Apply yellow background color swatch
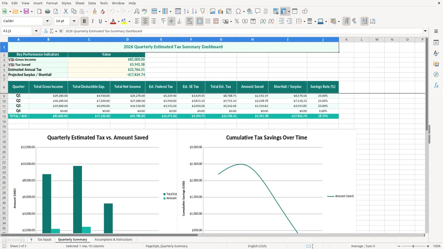The width and height of the screenshot is (443, 249). click(x=124, y=21)
